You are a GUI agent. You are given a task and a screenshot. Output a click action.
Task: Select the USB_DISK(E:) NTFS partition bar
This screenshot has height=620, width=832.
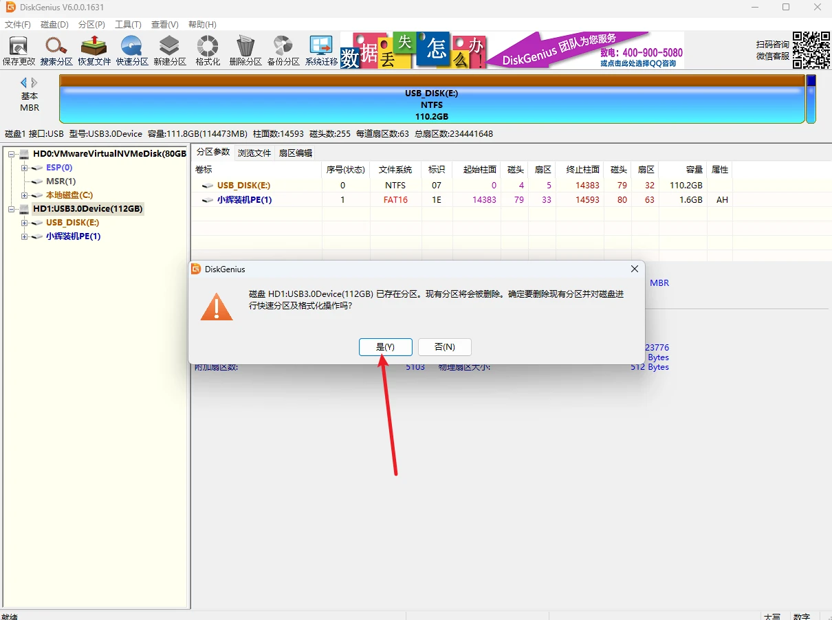click(x=432, y=100)
